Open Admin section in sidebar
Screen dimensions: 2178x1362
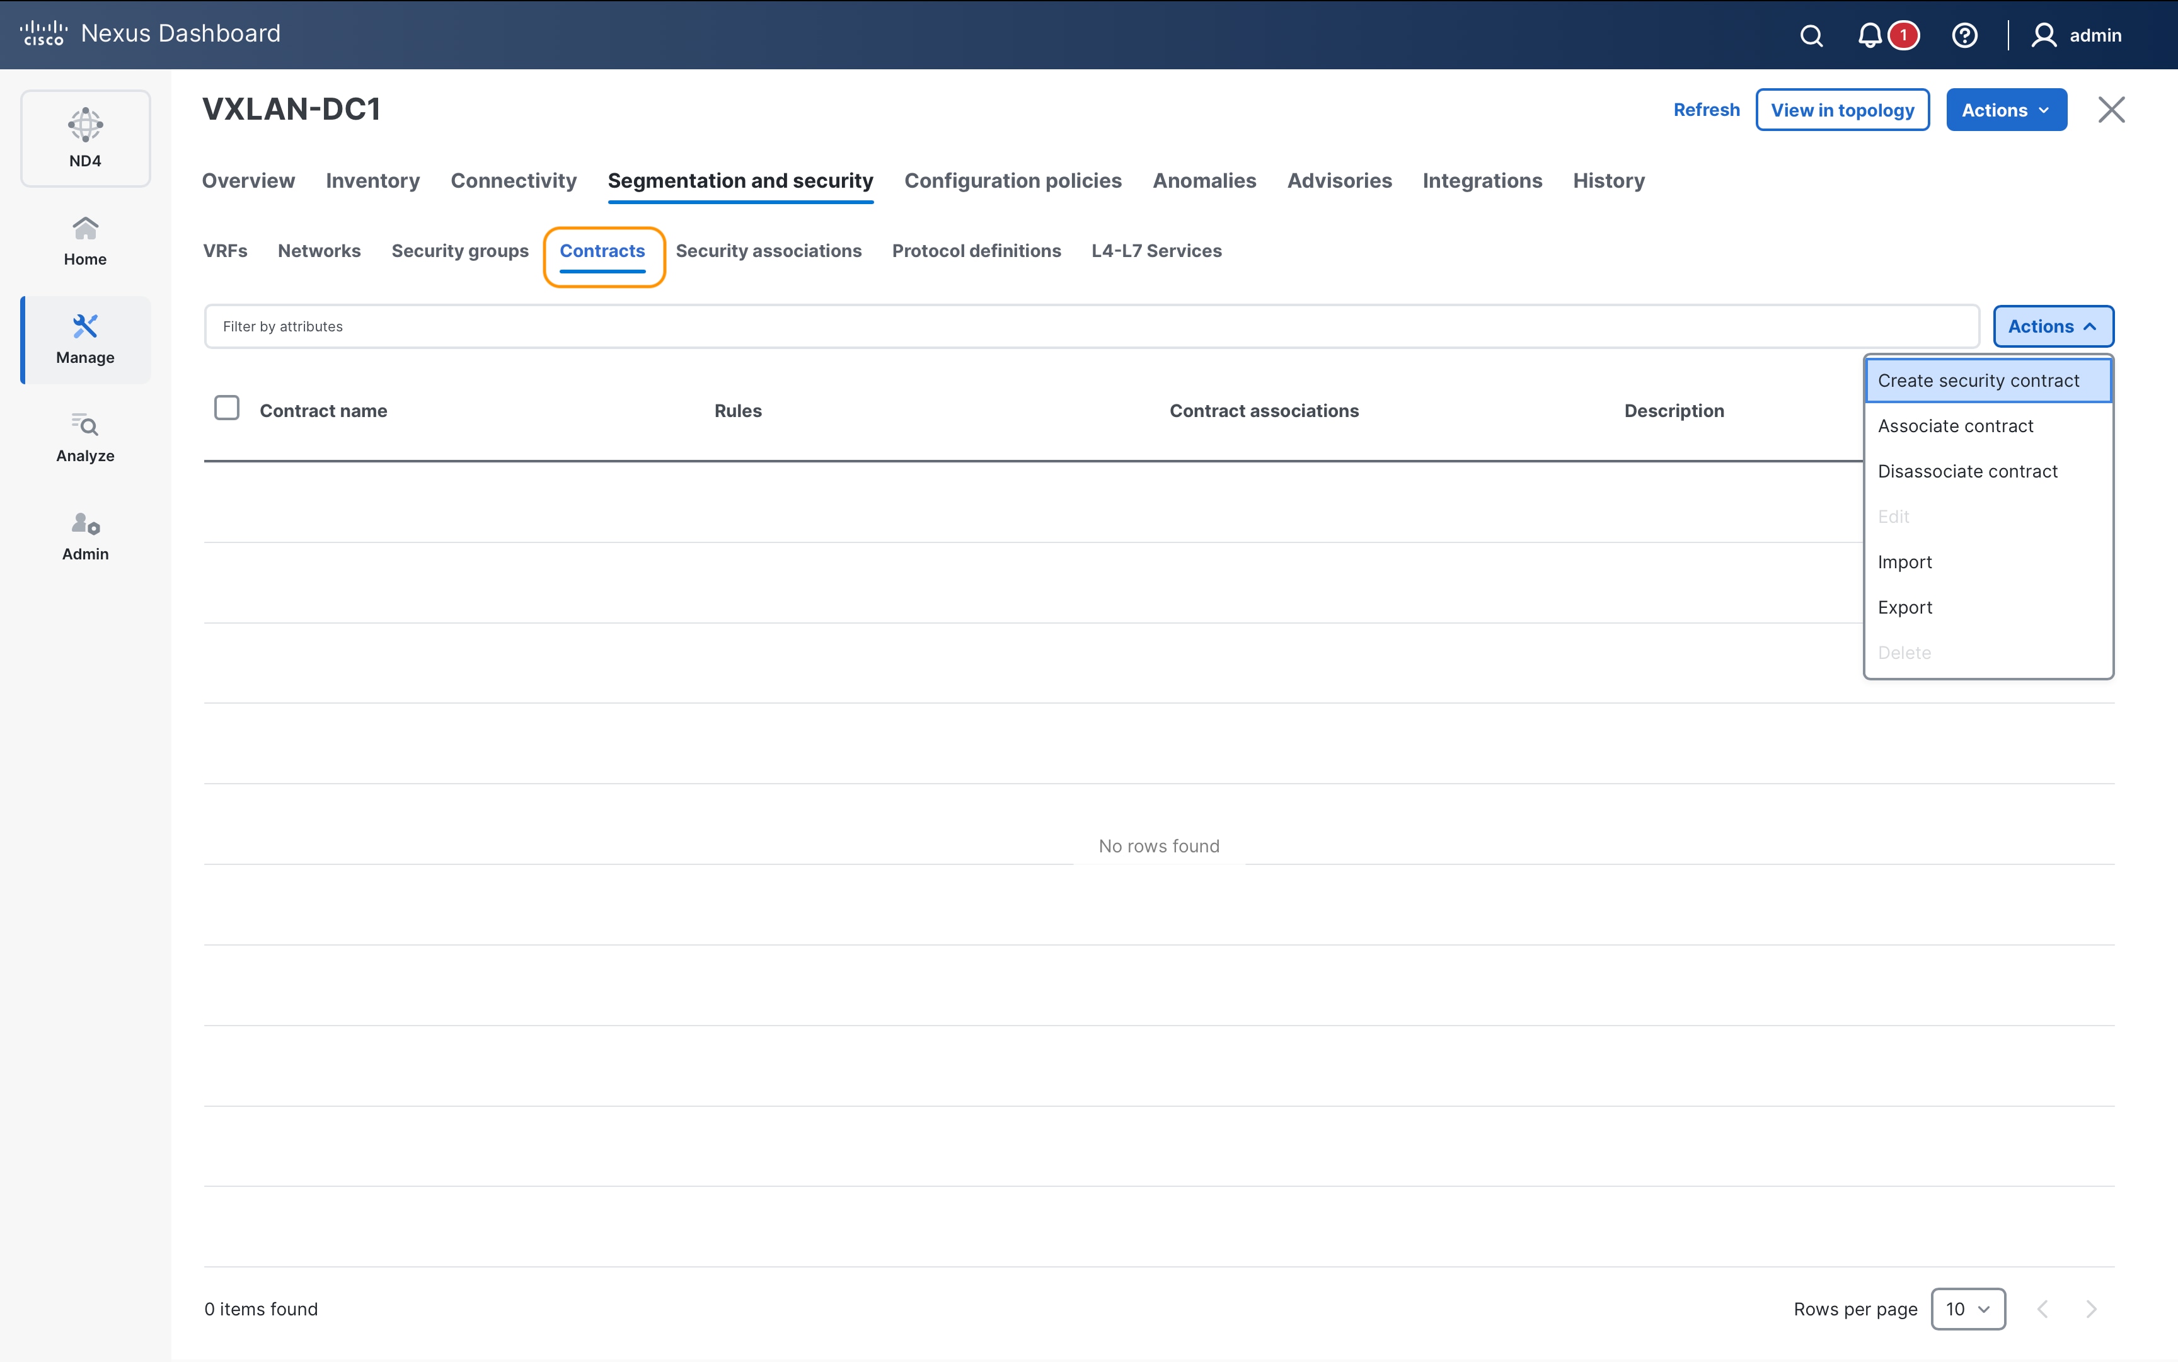pos(86,536)
